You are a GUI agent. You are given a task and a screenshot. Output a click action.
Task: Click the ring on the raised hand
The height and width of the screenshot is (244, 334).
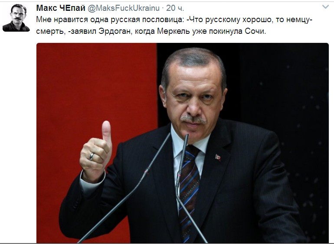coord(92,156)
